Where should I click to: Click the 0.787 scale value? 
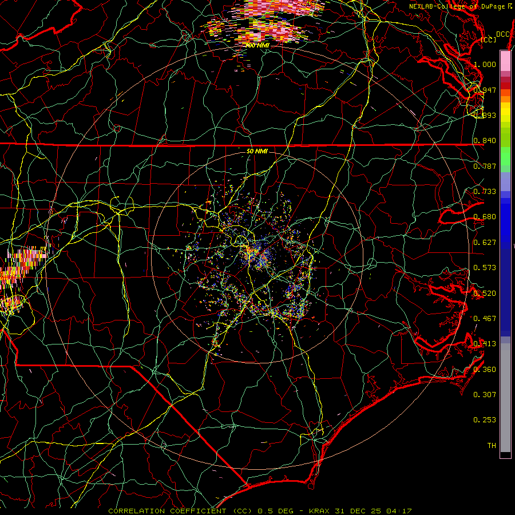coord(485,166)
